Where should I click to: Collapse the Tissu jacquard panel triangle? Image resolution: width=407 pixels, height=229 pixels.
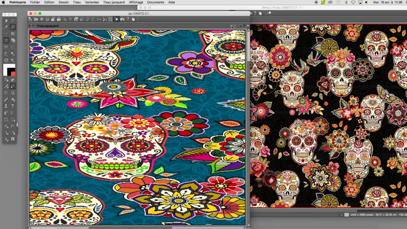pos(33,25)
